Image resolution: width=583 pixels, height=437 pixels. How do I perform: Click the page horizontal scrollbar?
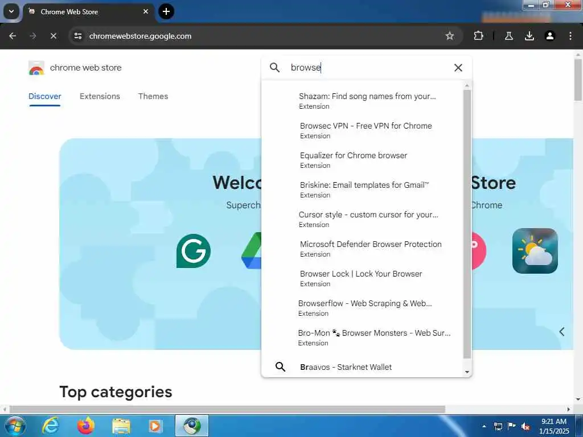[x=227, y=409]
